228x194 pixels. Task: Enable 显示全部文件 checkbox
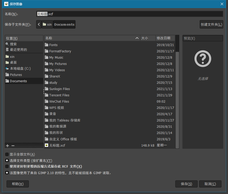click(x=7, y=154)
